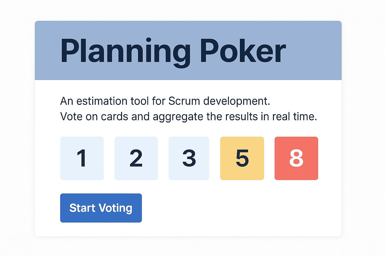Vote with the red 8 card
This screenshot has height=256, width=385.
(296, 158)
